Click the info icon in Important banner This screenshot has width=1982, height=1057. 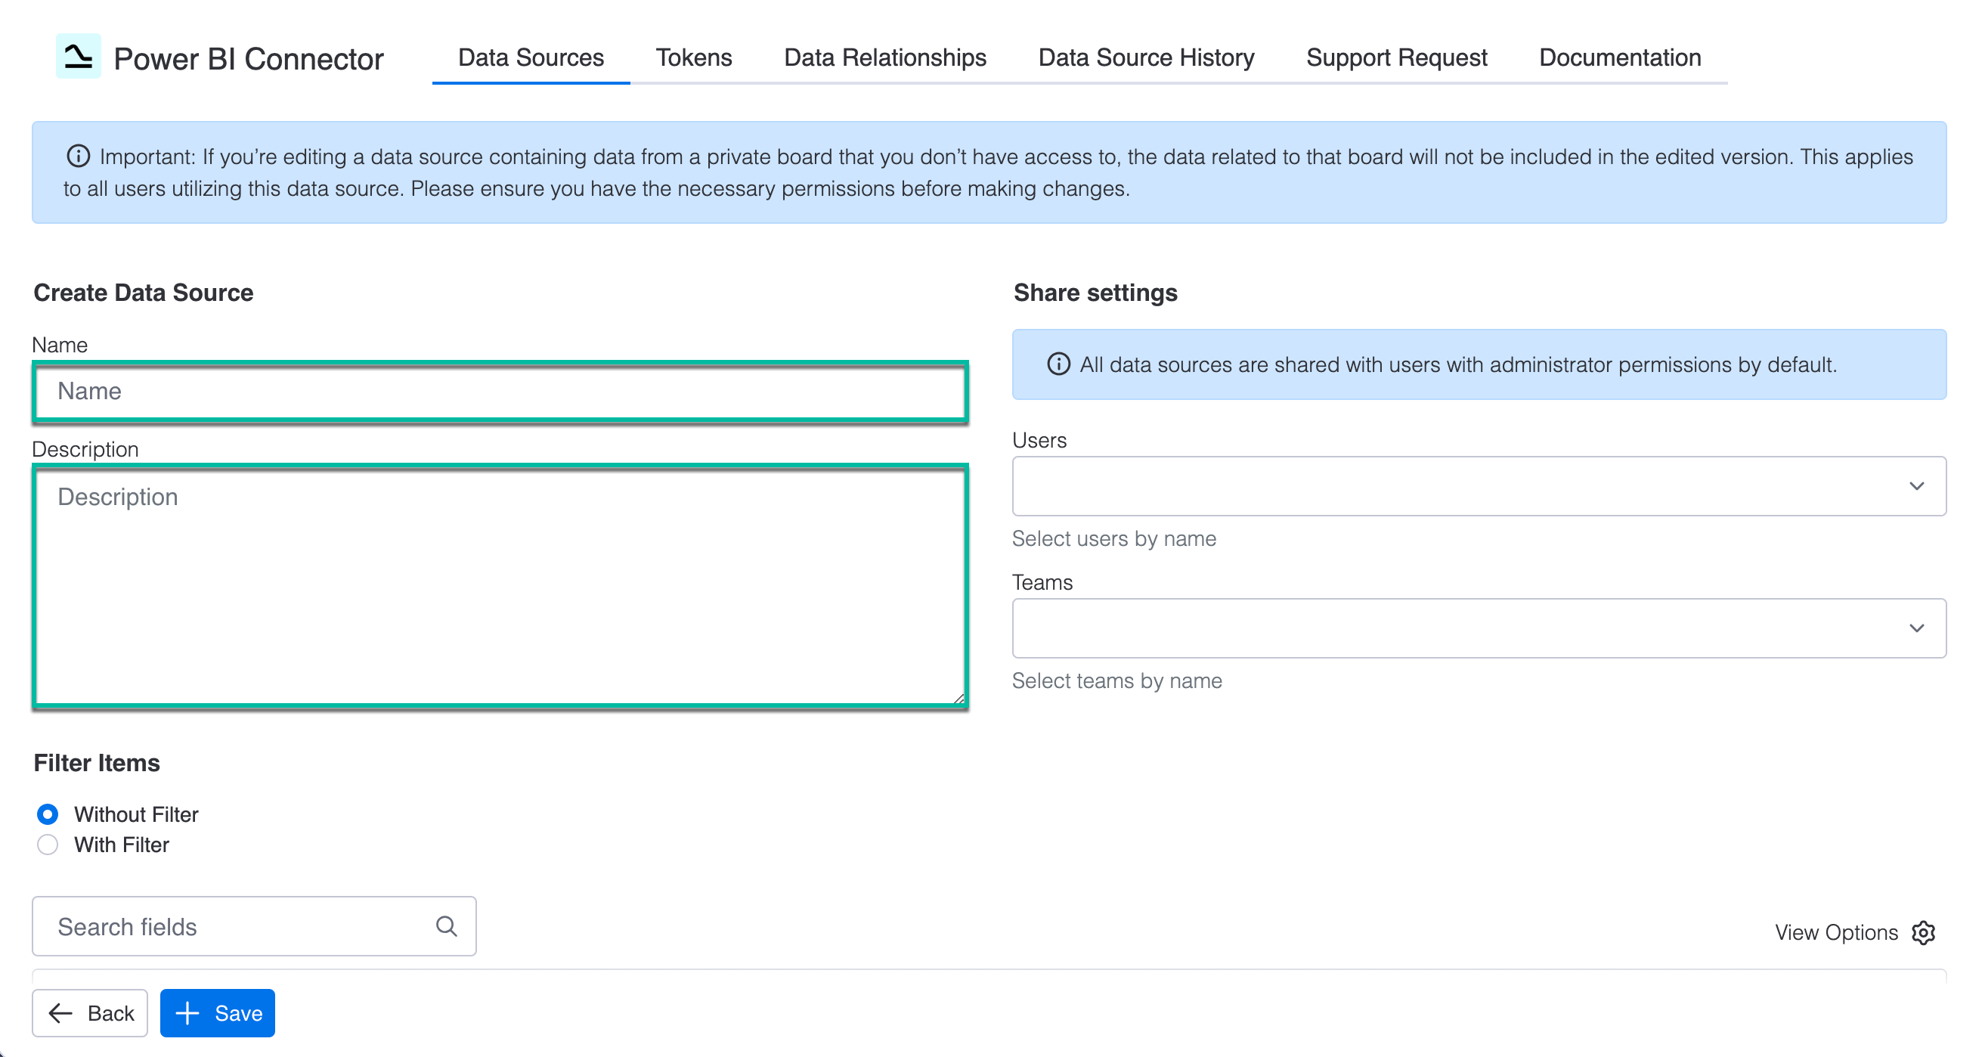pyautogui.click(x=79, y=157)
